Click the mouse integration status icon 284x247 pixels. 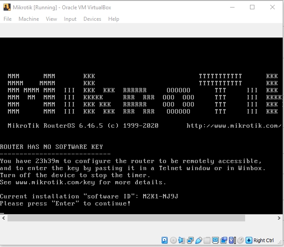pos(241,240)
